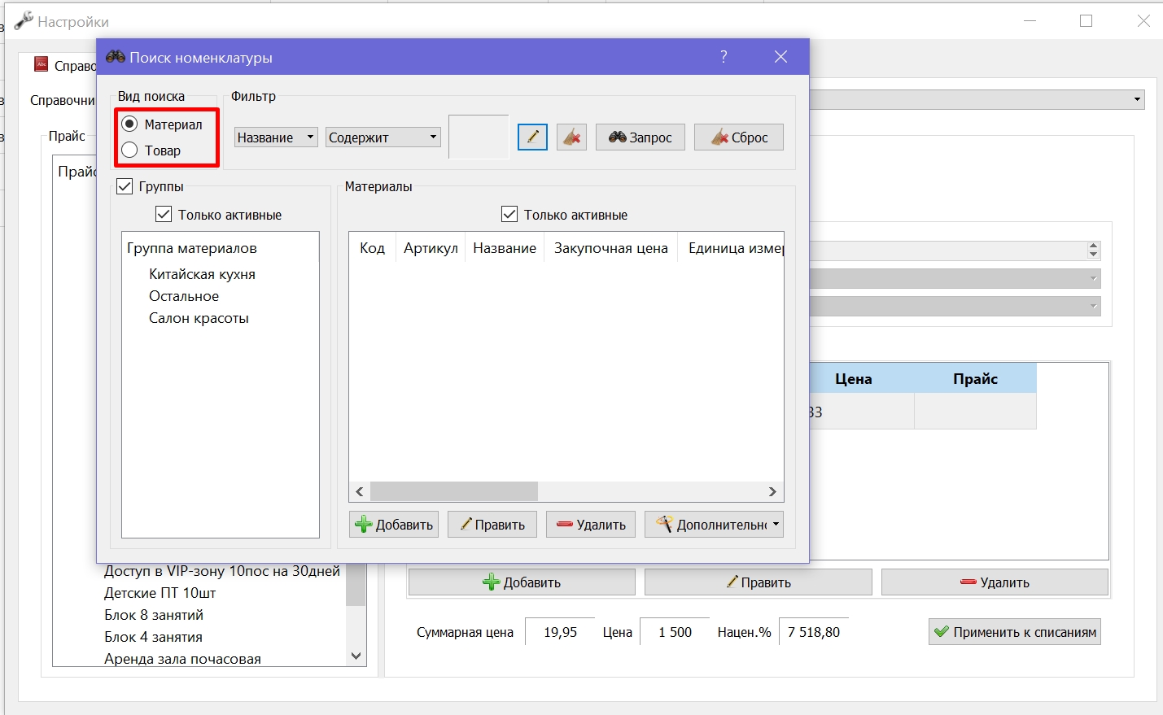Click the Закупочная цена column header
This screenshot has width=1163, height=715.
tap(611, 248)
